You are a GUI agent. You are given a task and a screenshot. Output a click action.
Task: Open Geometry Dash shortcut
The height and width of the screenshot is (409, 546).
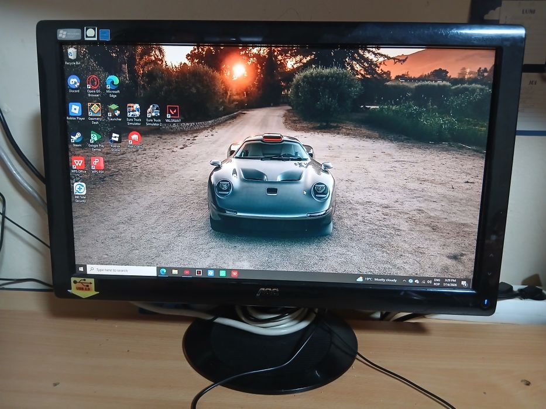click(95, 113)
